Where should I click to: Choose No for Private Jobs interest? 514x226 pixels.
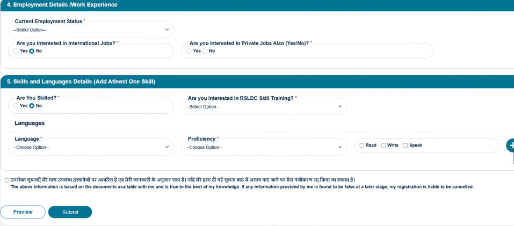tap(205, 51)
